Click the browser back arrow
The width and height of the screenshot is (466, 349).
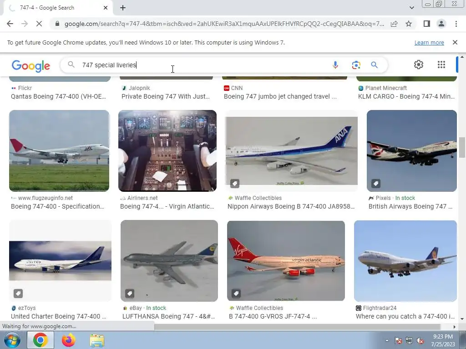coord(10,24)
